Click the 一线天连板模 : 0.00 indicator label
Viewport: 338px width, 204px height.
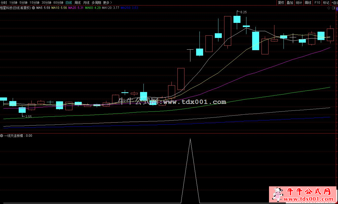click(x=18, y=136)
